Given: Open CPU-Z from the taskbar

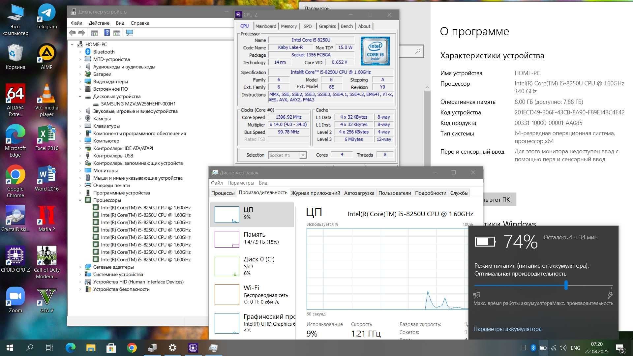Looking at the screenshot, I should coord(193,348).
